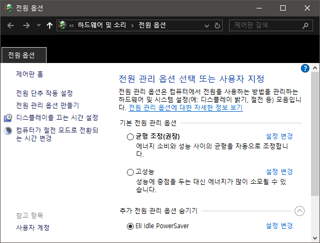Viewport: 320px width, 243px height.
Task: Click the 에너지 소비와 성능 description text
Action: 212,150
